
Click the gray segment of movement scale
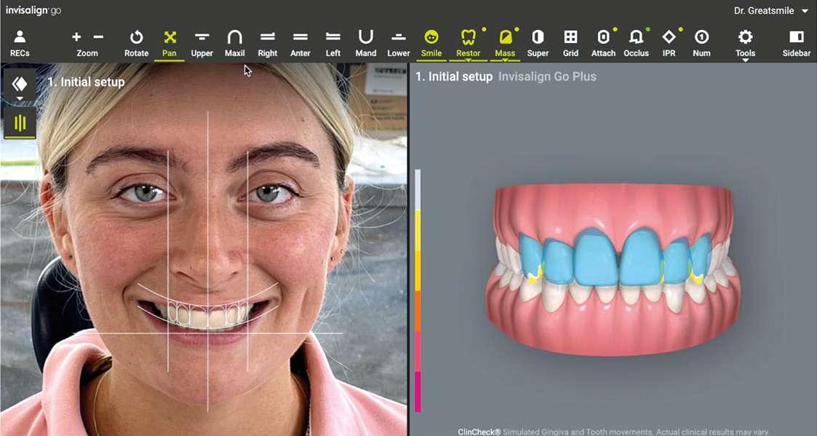click(x=418, y=189)
